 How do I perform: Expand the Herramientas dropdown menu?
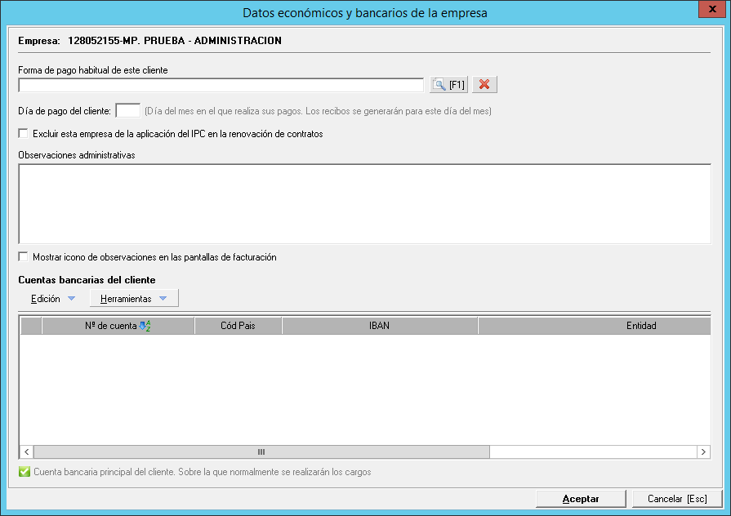pos(133,299)
